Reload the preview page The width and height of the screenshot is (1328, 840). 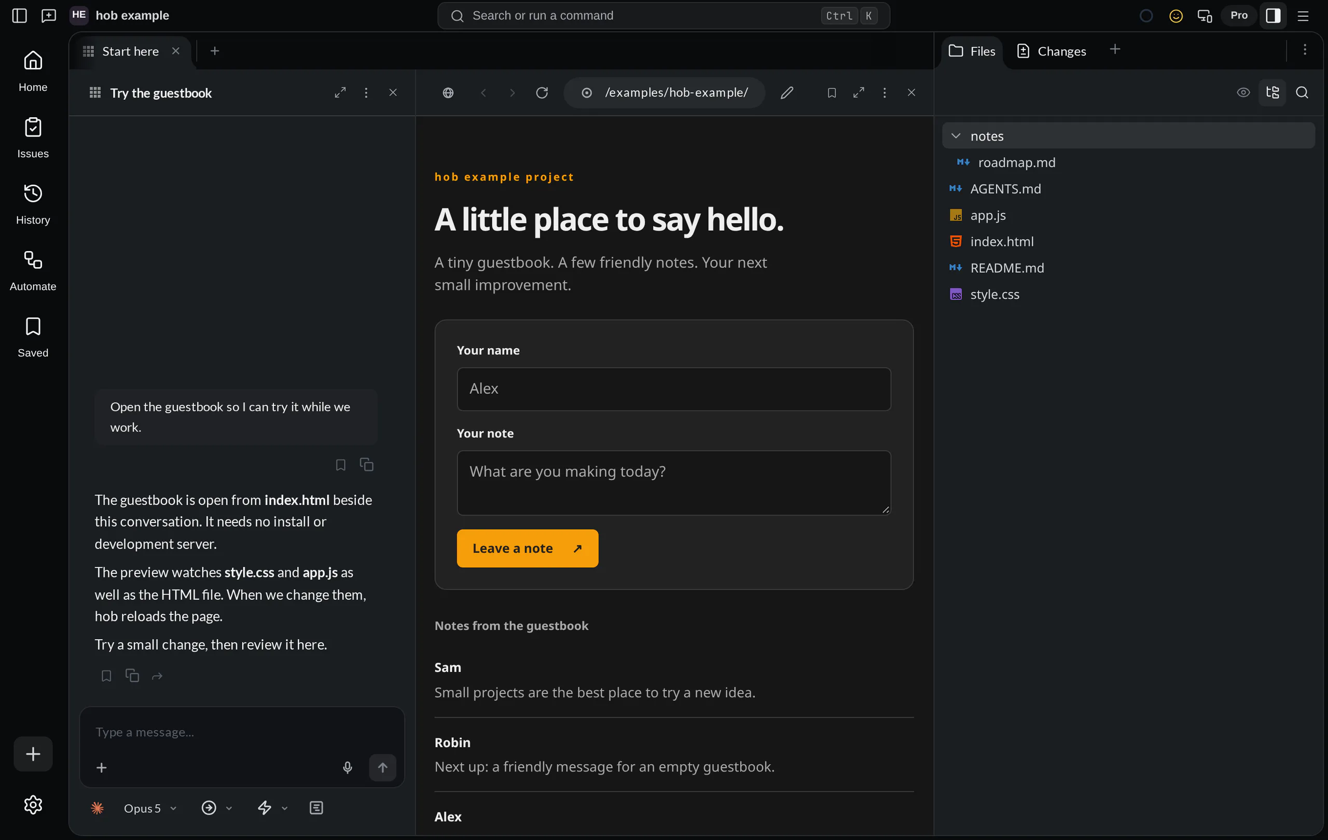542,93
